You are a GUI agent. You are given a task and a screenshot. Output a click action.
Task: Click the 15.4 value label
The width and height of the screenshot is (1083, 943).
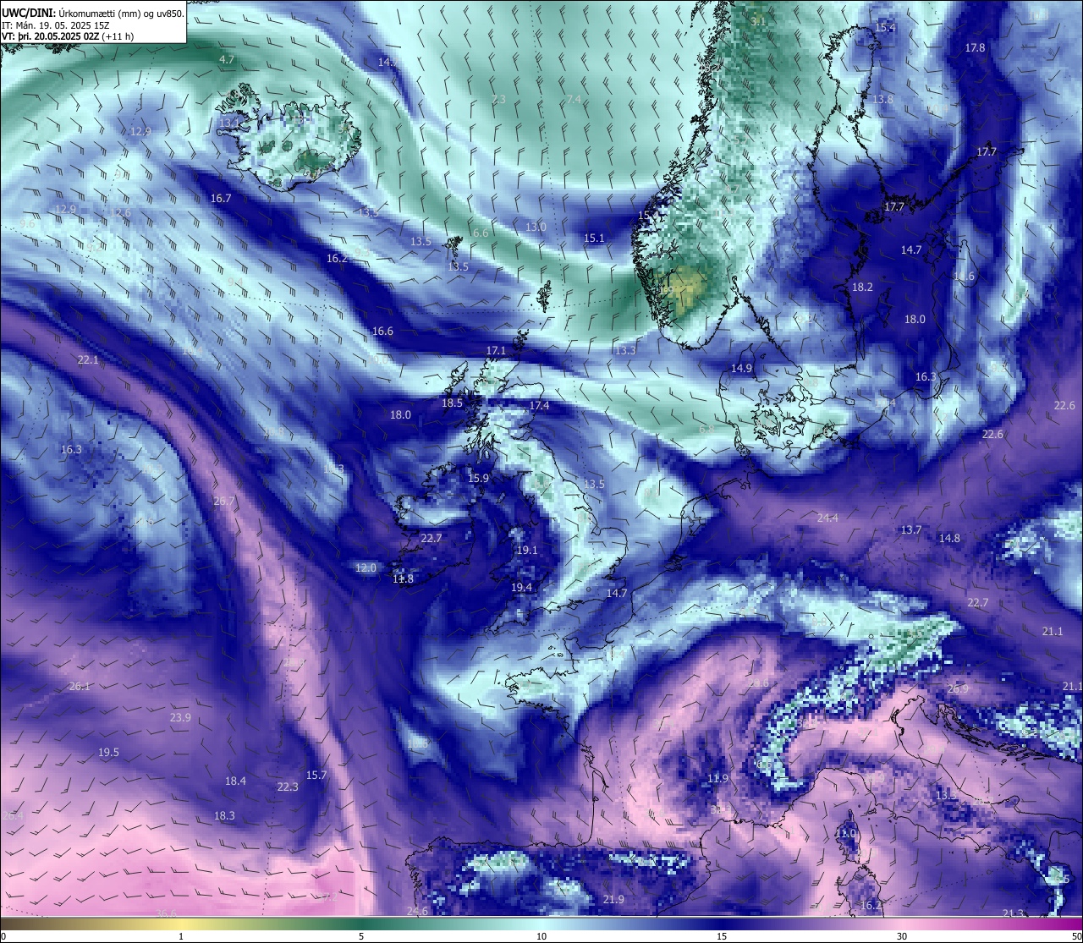pos(885,28)
